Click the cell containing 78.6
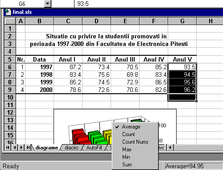Viewport: 223px width, 170px height. tap(68, 90)
